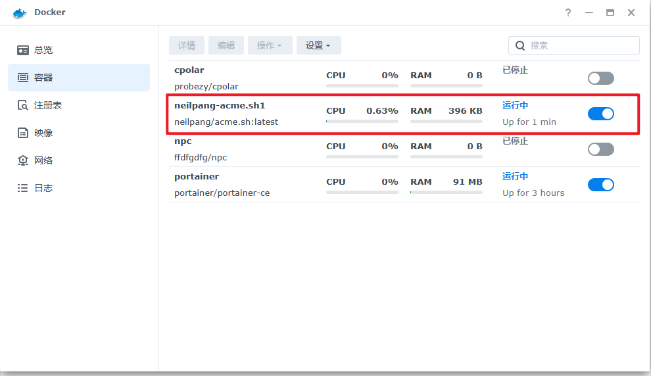The height and width of the screenshot is (376, 651).
Task: Click the probezy/cpolar image name
Action: pyautogui.click(x=206, y=87)
